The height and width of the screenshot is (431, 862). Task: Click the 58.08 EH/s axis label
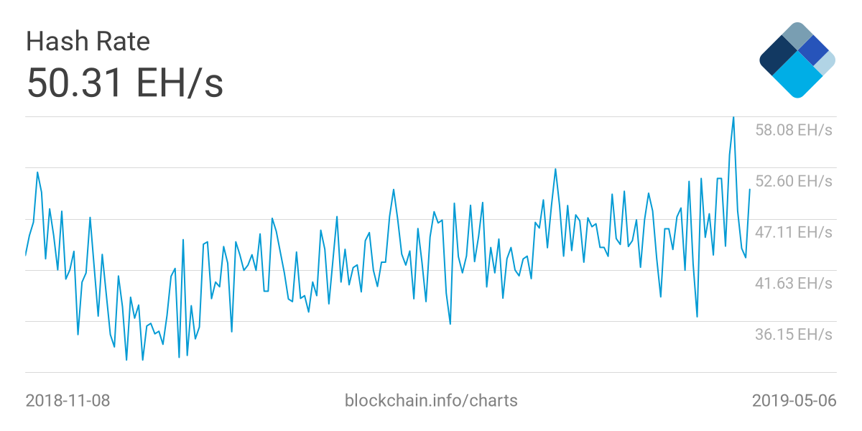pyautogui.click(x=793, y=130)
